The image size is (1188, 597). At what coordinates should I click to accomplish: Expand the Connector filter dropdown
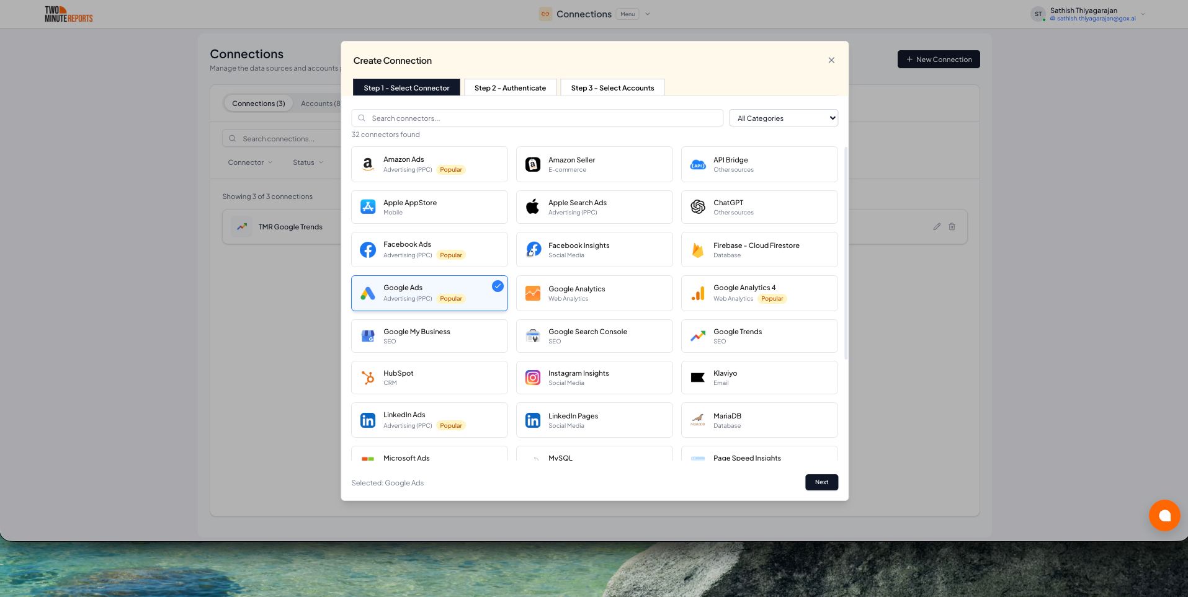tap(250, 162)
